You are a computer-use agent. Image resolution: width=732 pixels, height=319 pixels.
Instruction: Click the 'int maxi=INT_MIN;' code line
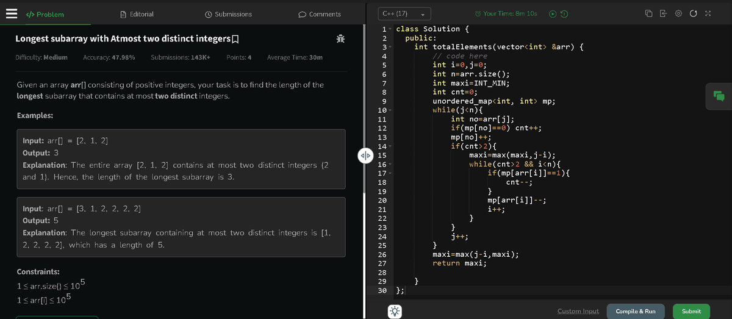471,83
